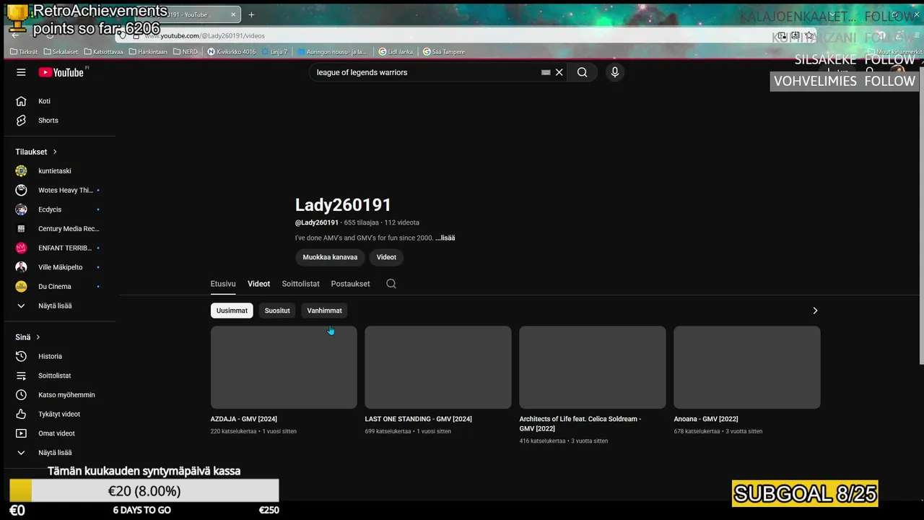Switch to Videot channel tab
Viewport: 924px width, 520px height.
pyautogui.click(x=258, y=284)
